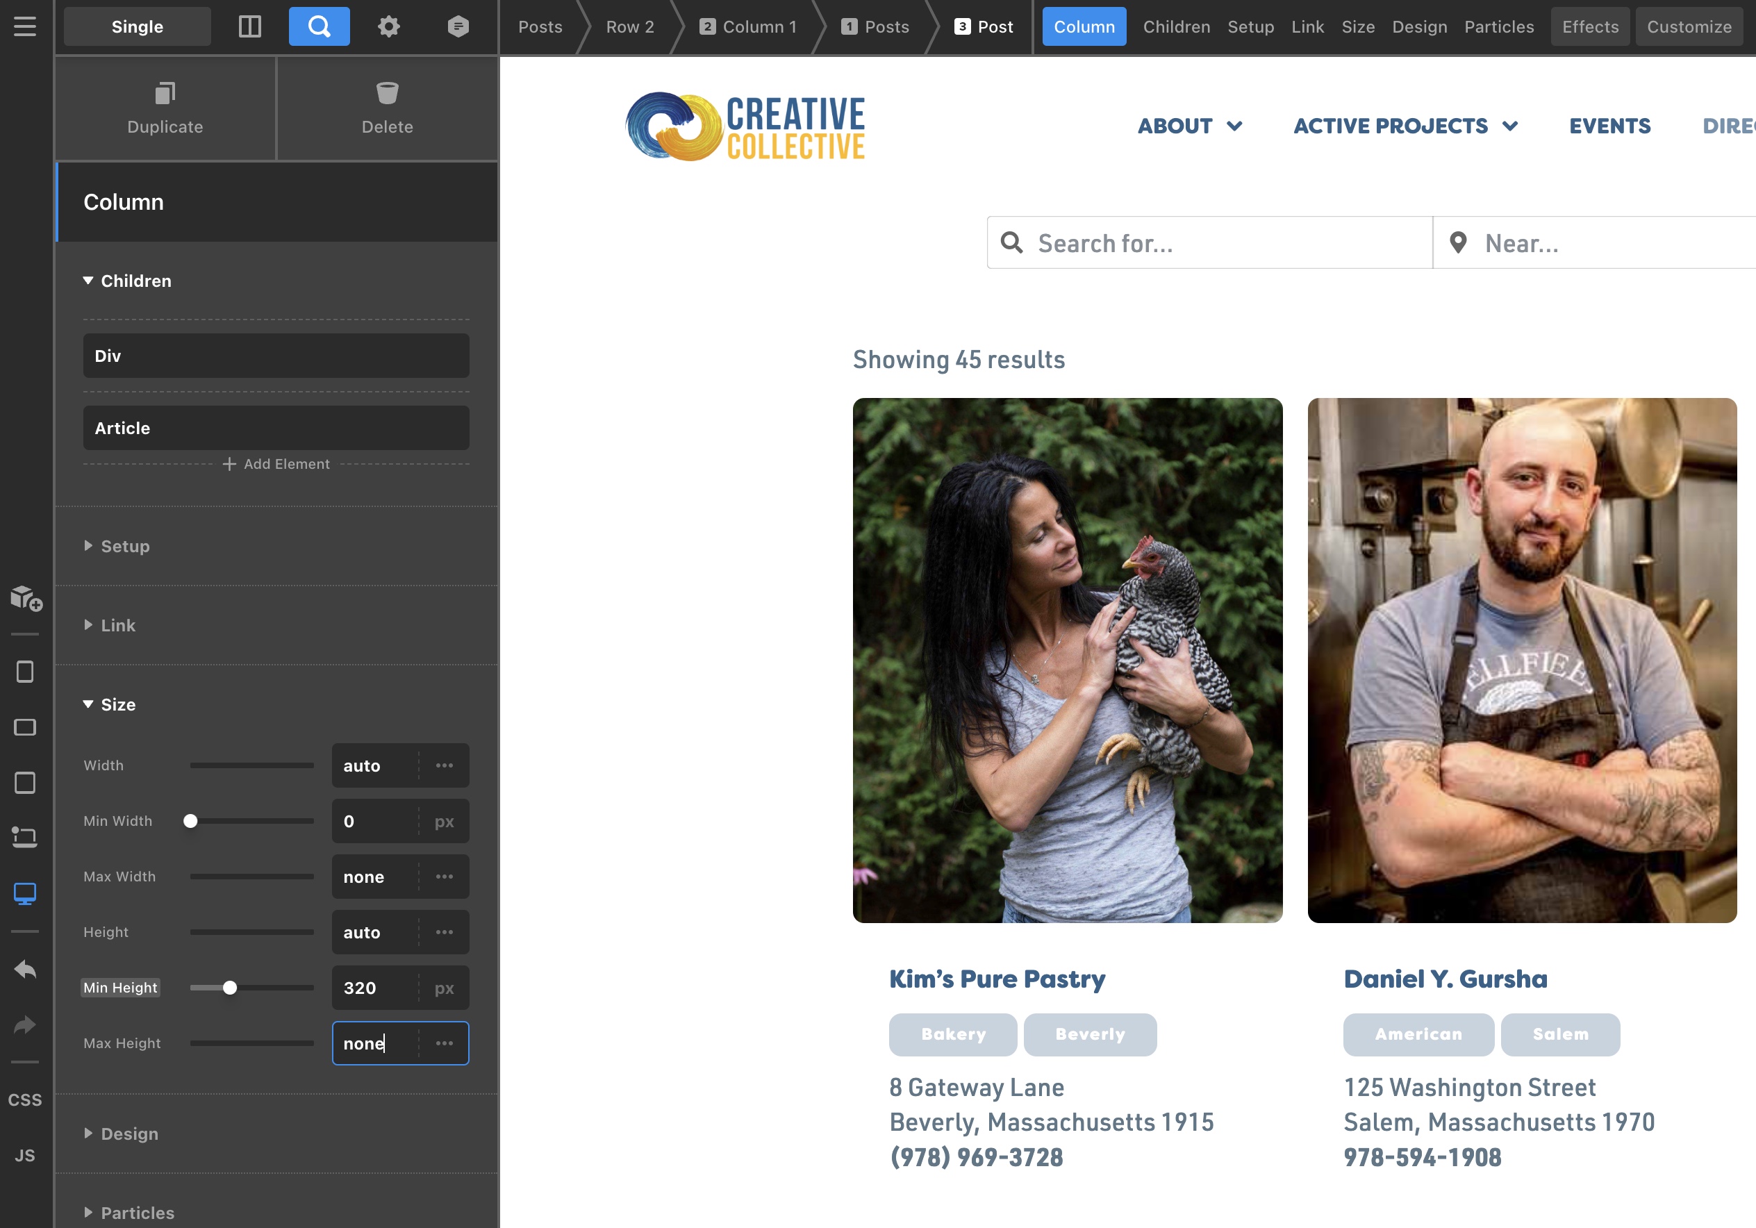
Task: Switch to the Effects tab
Action: [1590, 27]
